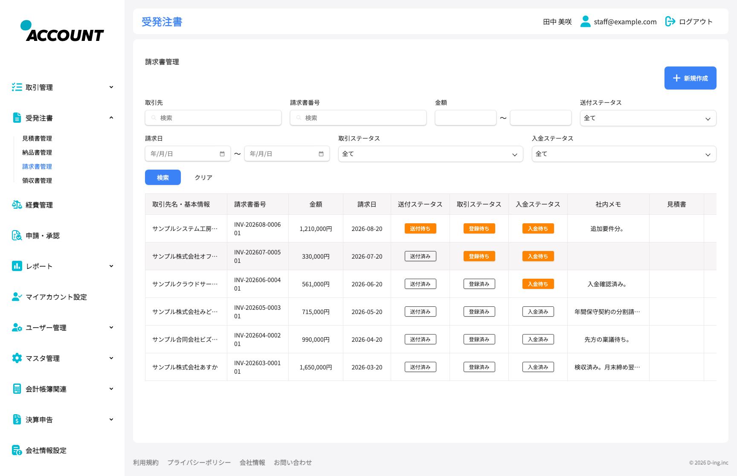
Task: Click the 決算申告 dollar document icon
Action: click(x=17, y=420)
